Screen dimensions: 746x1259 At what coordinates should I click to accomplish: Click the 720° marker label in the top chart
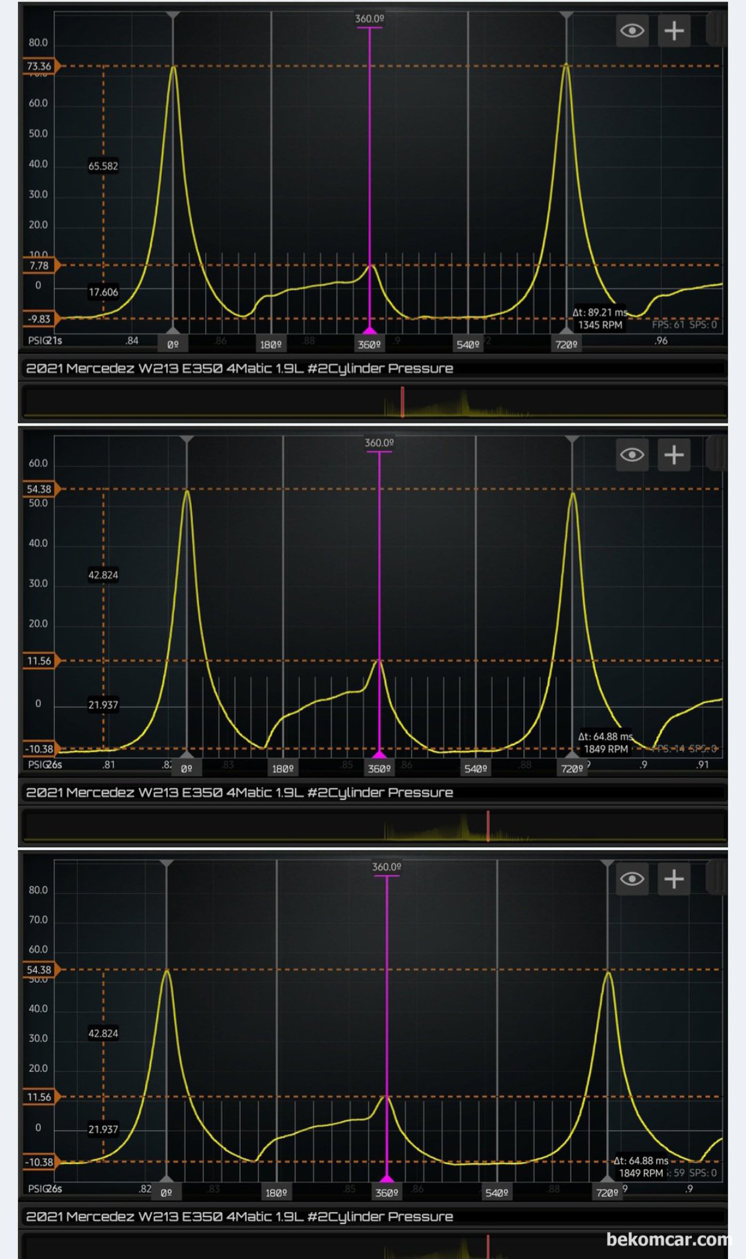pos(566,345)
